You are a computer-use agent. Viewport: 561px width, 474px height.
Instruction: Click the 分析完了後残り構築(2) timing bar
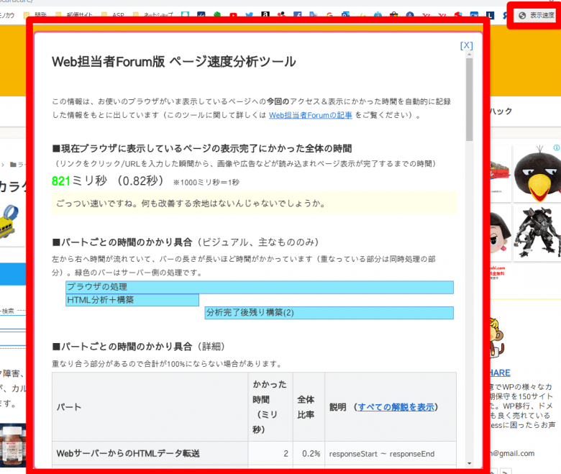329,313
